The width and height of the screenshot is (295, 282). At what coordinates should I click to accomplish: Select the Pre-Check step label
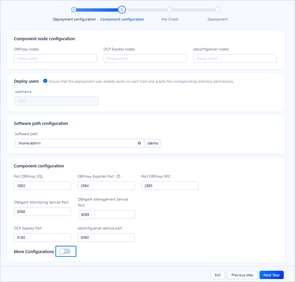click(x=170, y=19)
